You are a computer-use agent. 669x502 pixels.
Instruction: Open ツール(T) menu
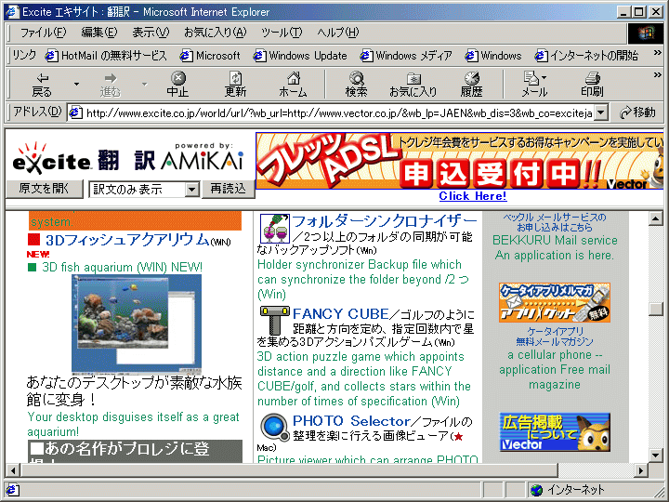pos(282,33)
